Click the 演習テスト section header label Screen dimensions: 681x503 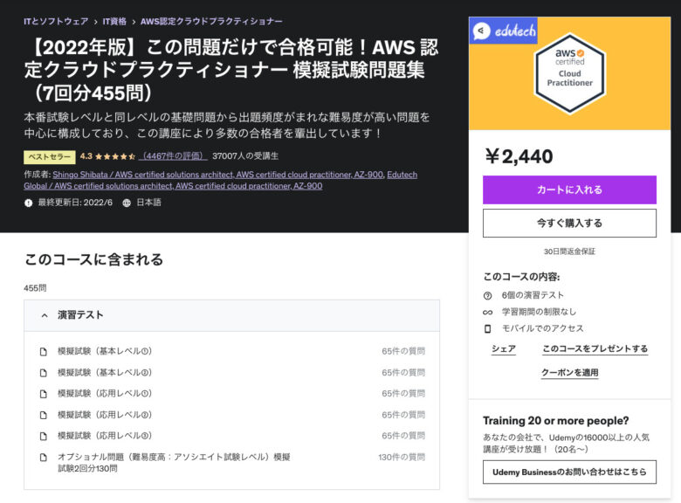[x=80, y=315]
